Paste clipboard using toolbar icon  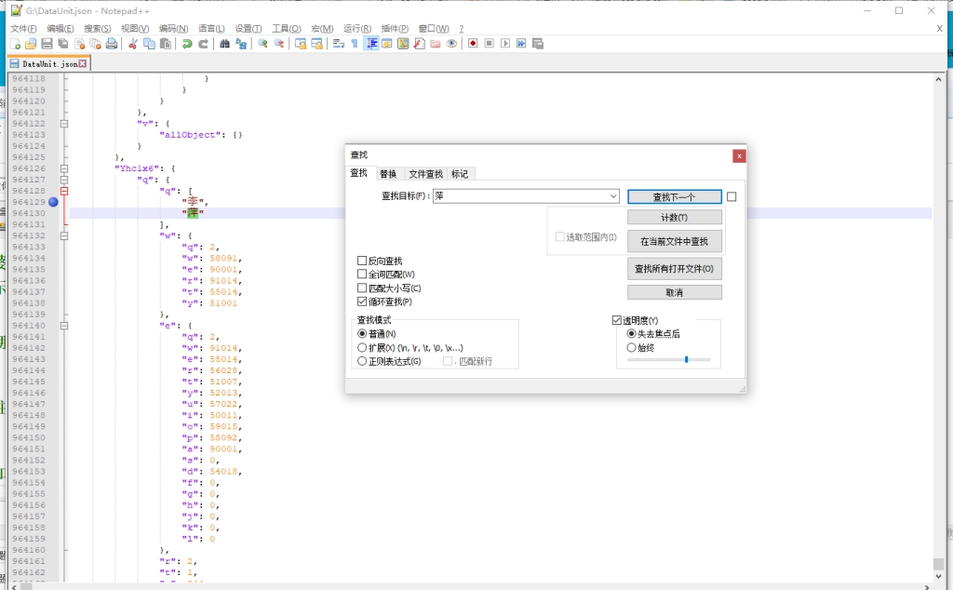point(165,44)
